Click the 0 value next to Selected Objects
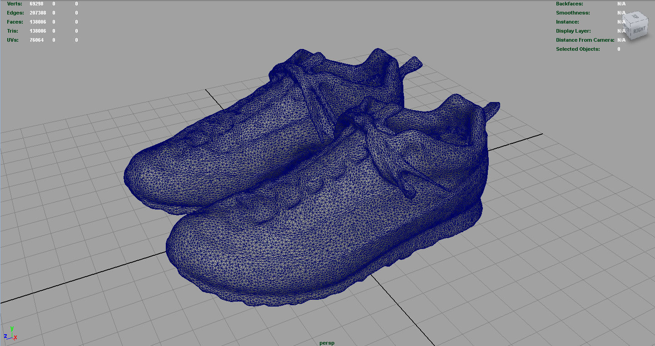Screen dimensions: 655x346 (619, 49)
